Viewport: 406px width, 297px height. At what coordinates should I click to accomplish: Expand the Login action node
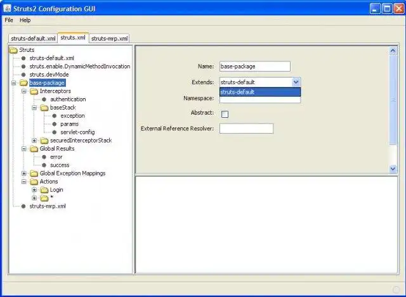pos(34,190)
